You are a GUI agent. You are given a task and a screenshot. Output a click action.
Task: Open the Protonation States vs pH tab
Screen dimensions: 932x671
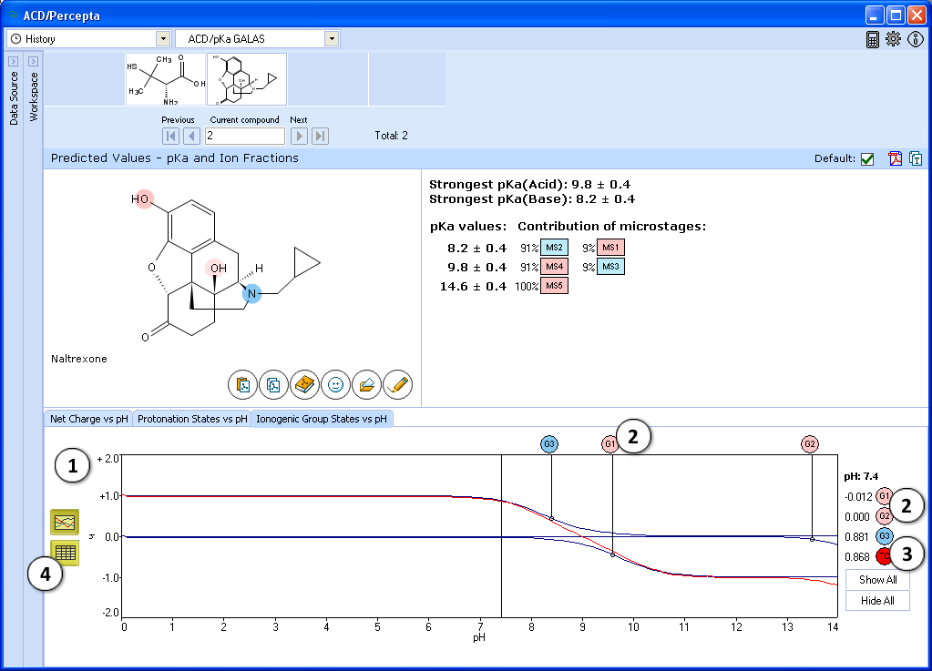[x=192, y=420]
